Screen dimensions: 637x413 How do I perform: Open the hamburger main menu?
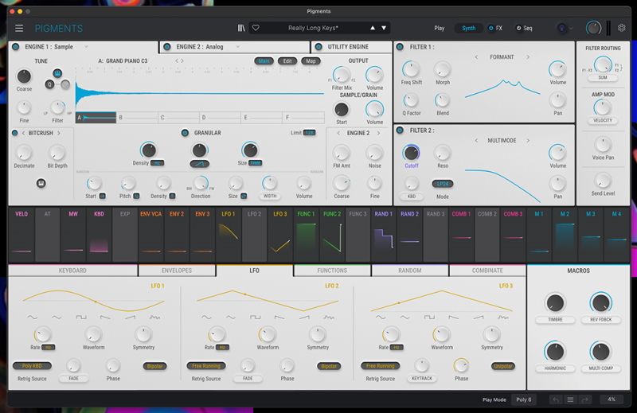[x=19, y=28]
